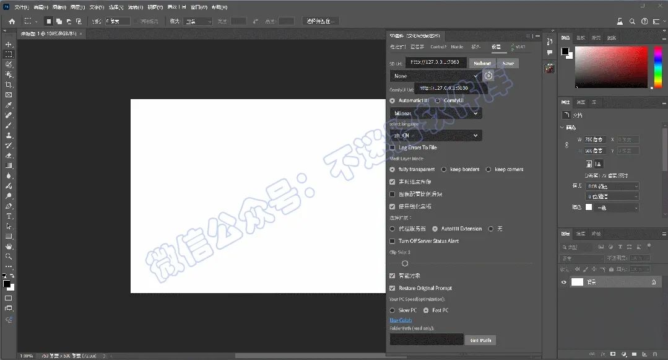Switch to the Swatches tab beside Color
Screen dimensions: 668x360
(x=581, y=38)
